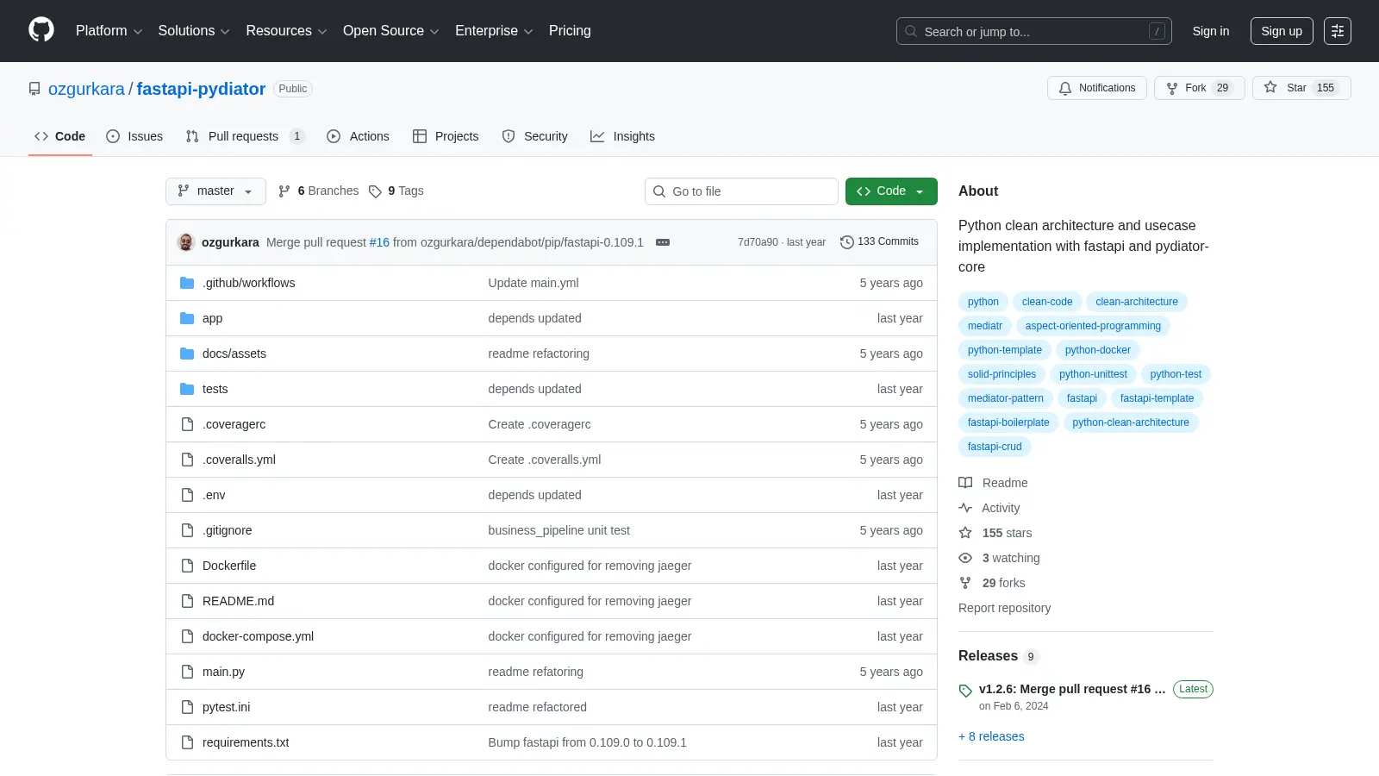Open commit 'business_pipeline unit test'
Screen dimensions: 1379x776
coord(558,530)
